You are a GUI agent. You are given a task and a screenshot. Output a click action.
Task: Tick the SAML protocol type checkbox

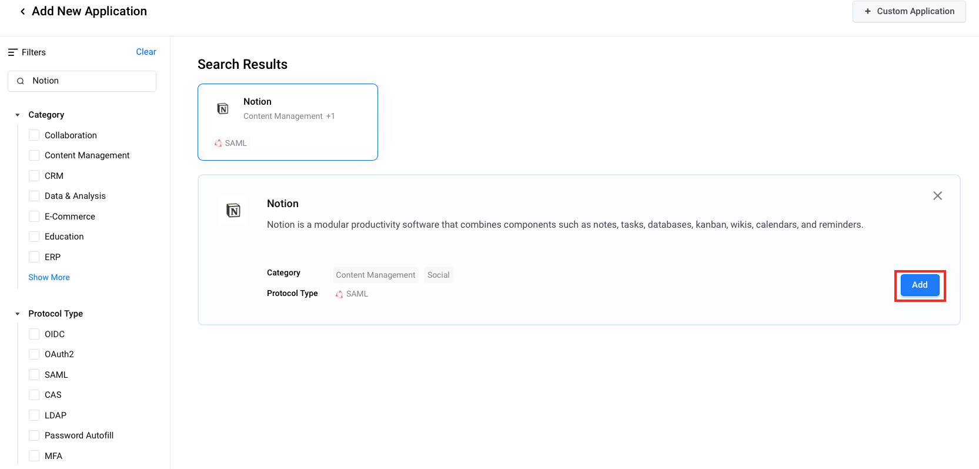[34, 375]
